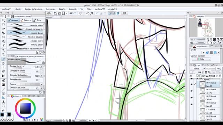Select the Zoom magnifier tool

[3, 20]
